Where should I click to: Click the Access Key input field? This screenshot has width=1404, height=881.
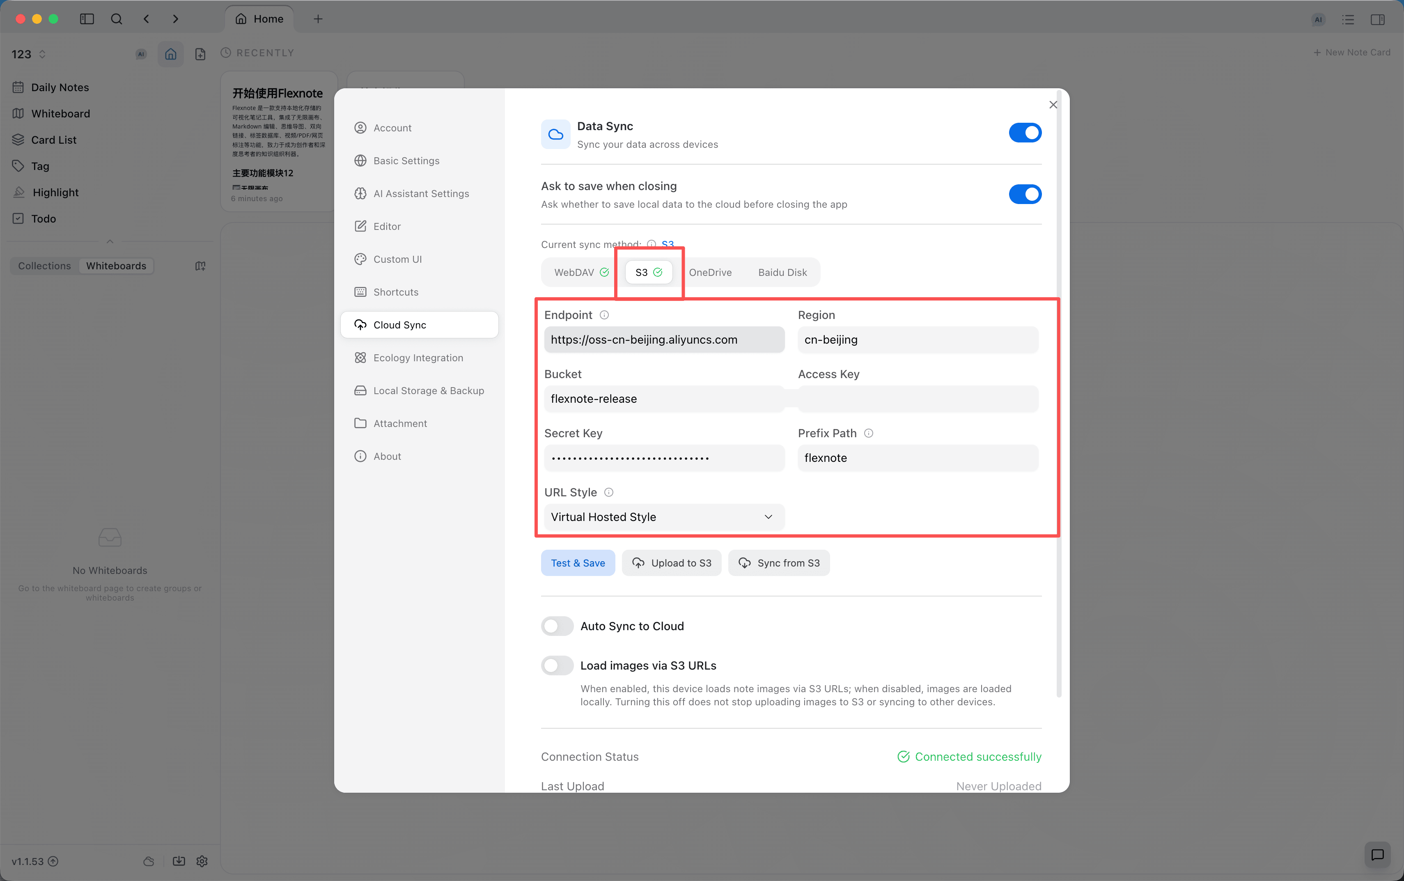click(x=918, y=399)
